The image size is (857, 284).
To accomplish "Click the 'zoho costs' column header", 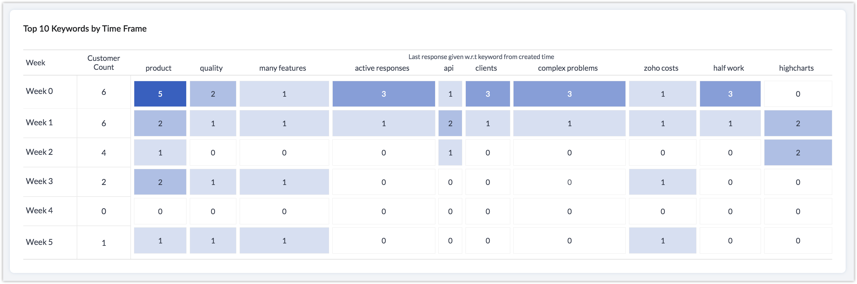I will coord(661,68).
